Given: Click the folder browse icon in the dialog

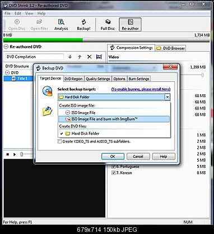Looking at the screenshot, I should 47,111.
